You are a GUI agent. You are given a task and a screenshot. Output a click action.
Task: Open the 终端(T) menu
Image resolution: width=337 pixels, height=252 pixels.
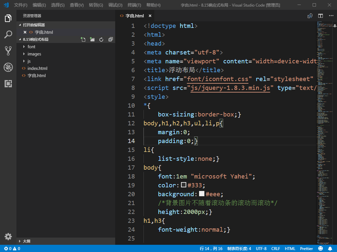click(134, 5)
